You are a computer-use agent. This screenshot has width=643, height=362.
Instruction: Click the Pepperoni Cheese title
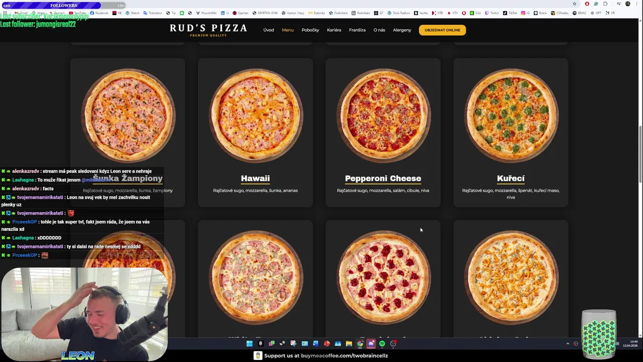coord(383,178)
